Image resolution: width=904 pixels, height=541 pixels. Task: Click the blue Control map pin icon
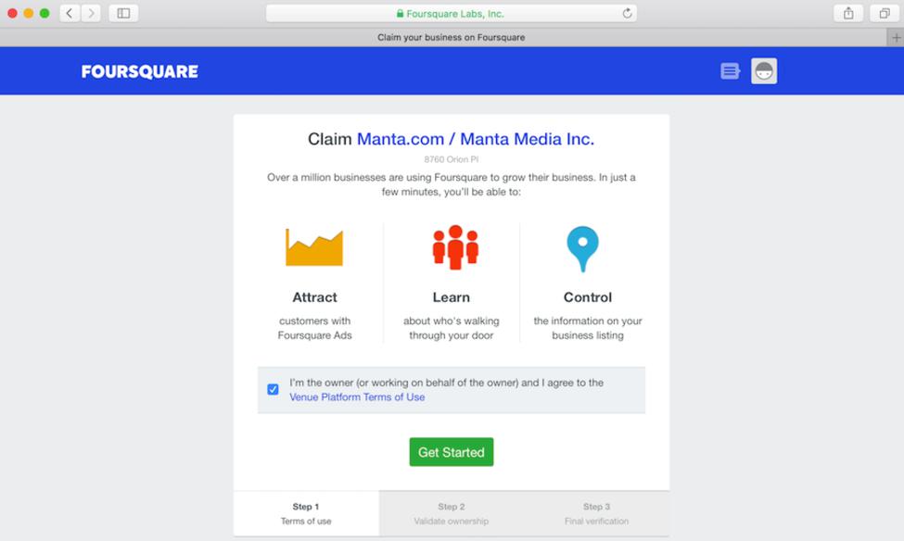coord(582,248)
